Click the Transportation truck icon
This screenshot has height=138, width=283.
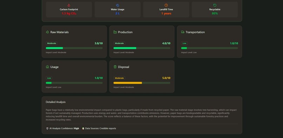coord(183,32)
